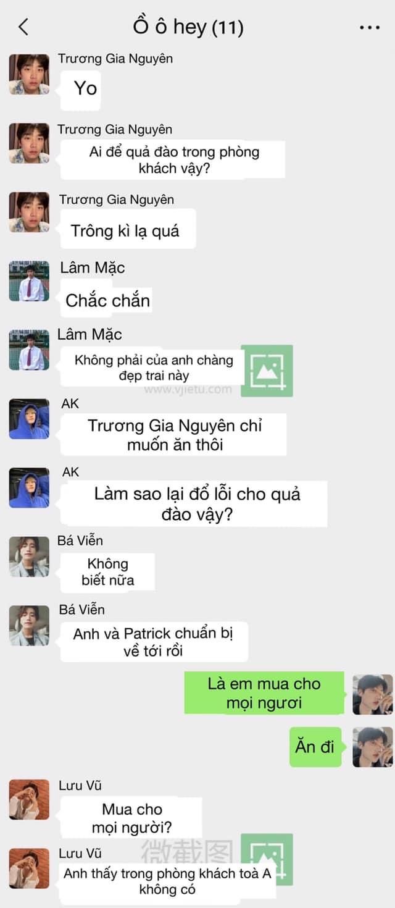Open the three-dots chat menu

(369, 28)
